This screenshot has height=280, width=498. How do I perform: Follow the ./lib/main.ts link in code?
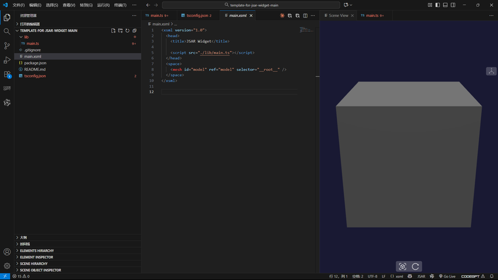click(x=214, y=53)
